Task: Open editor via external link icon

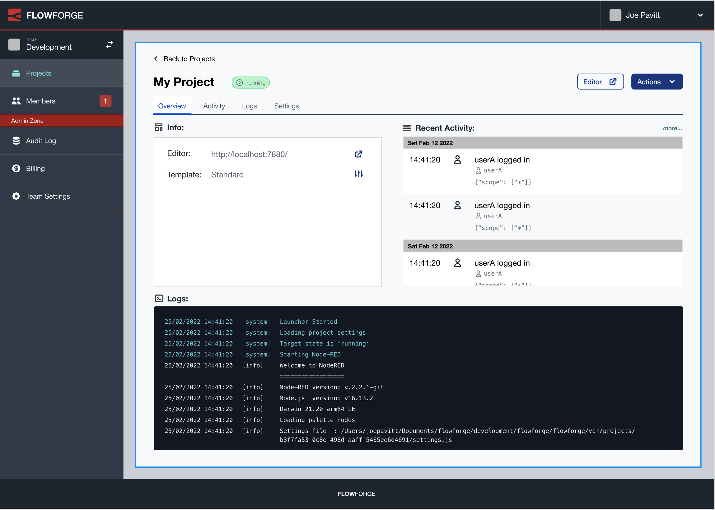Action: coord(359,154)
